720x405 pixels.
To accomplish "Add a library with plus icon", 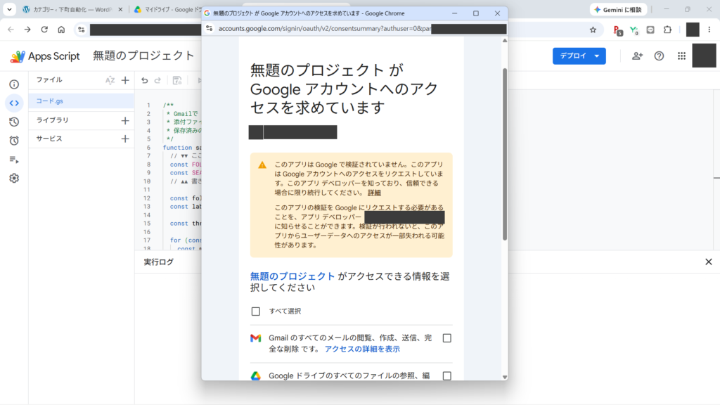I will click(x=125, y=120).
